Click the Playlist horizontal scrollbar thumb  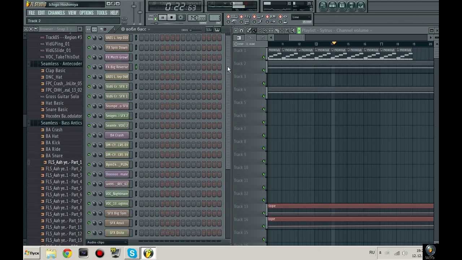pyautogui.click(x=297, y=38)
